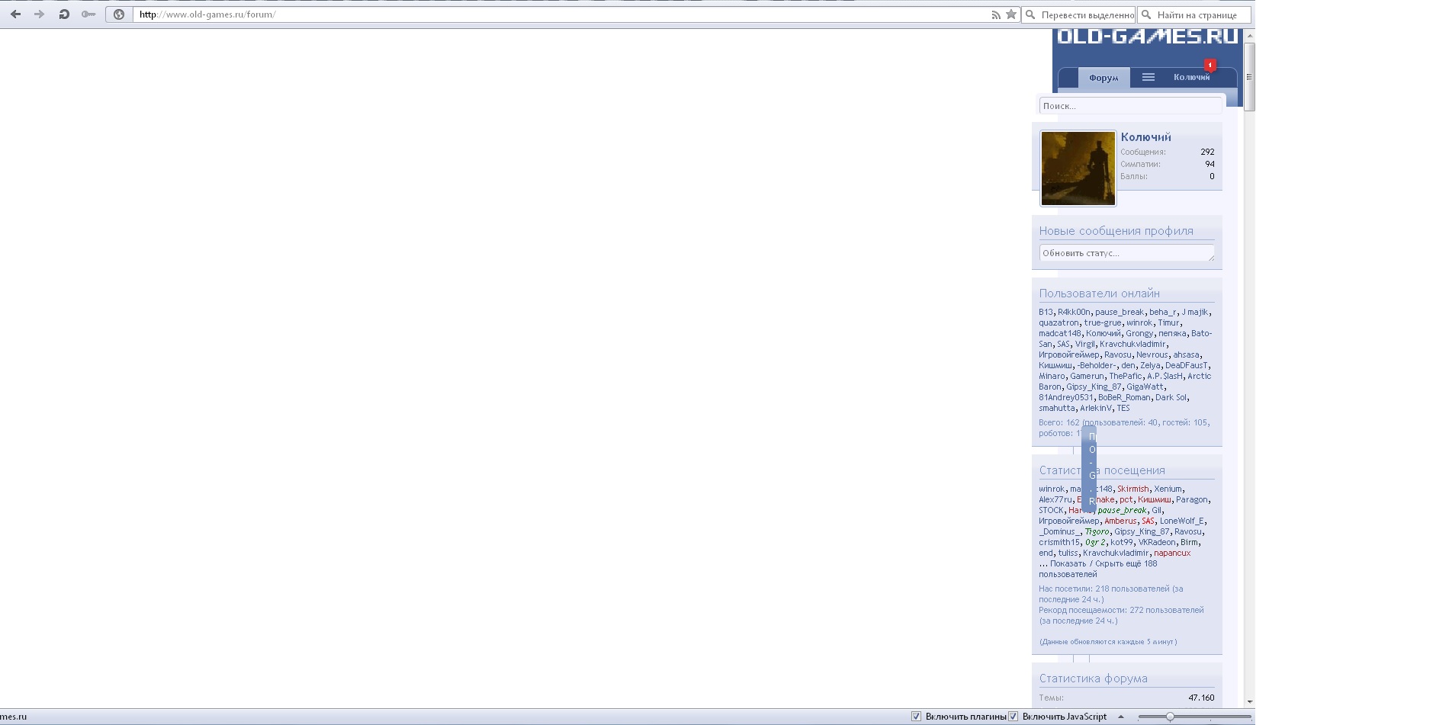The height and width of the screenshot is (725, 1436).
Task: Open the forum hamburger menu icon
Action: [x=1148, y=77]
